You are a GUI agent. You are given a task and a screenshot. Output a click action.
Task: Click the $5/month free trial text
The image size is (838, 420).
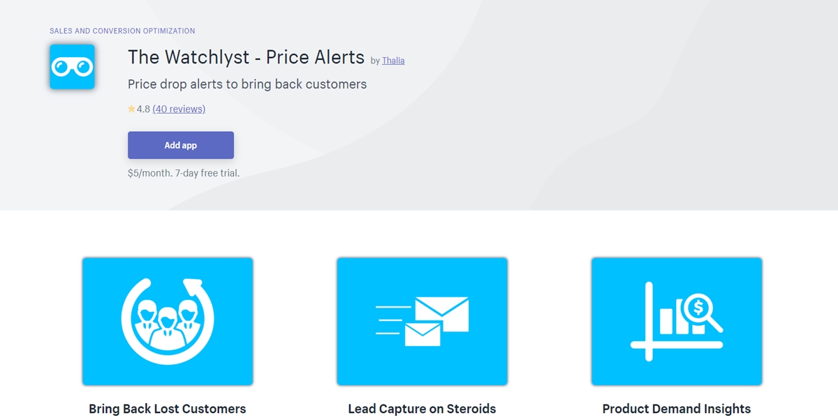coord(184,173)
